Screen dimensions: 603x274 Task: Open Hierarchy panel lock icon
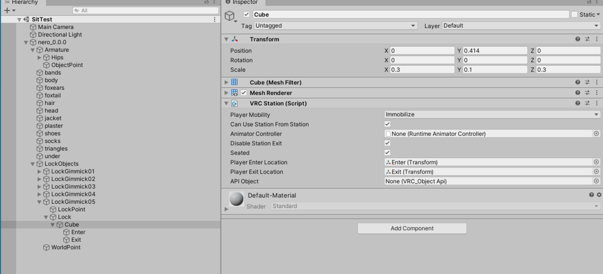coord(207,3)
